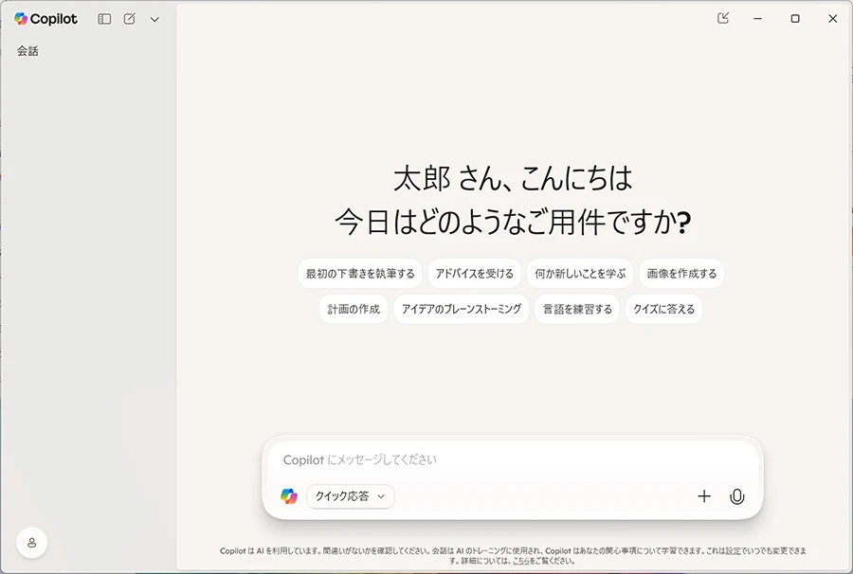
Task: Click the Copilot icon in the message box
Action: 289,496
